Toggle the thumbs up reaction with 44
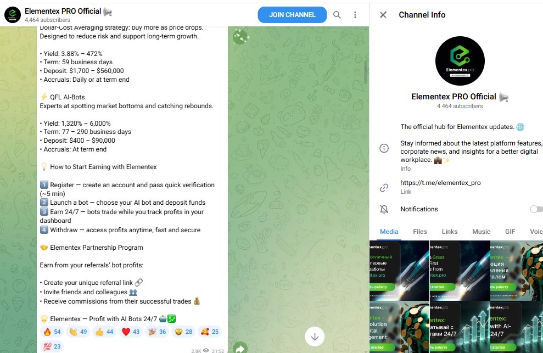This screenshot has width=543, height=353. (104, 332)
